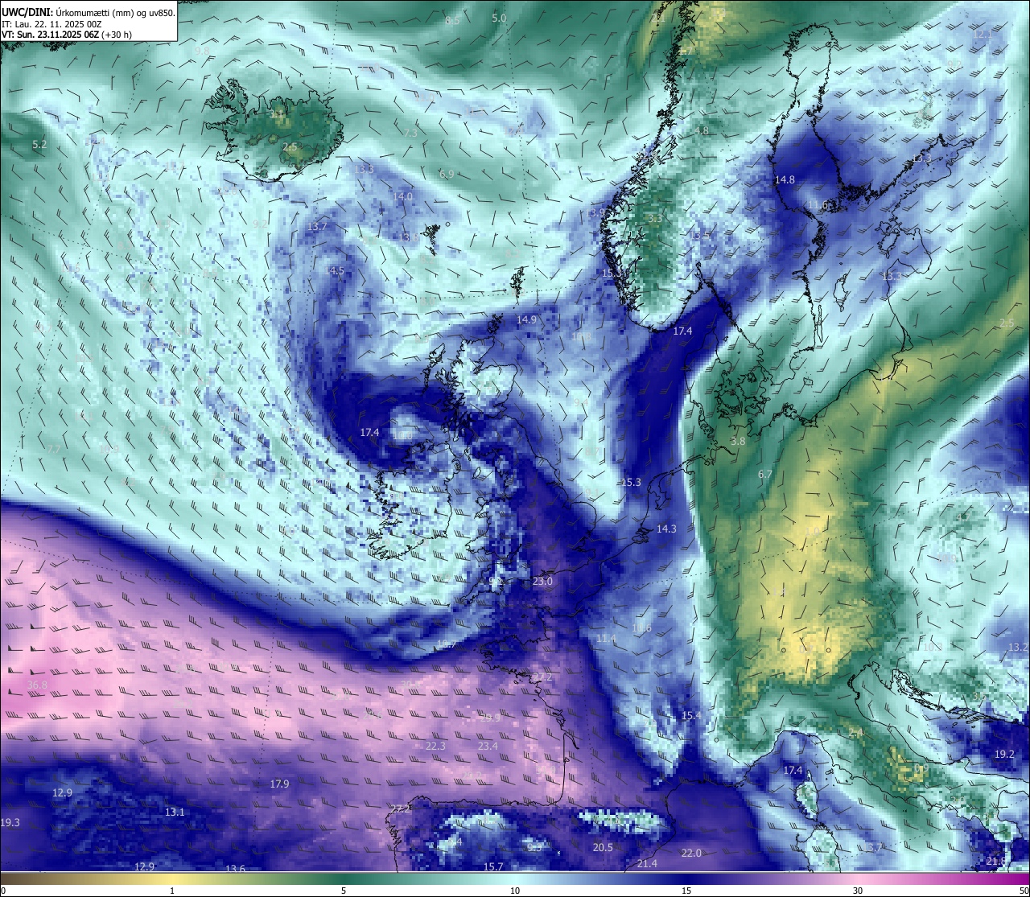This screenshot has width=1030, height=897.
Task: Click the '5' tick label on the color scale
Action: pos(344,891)
